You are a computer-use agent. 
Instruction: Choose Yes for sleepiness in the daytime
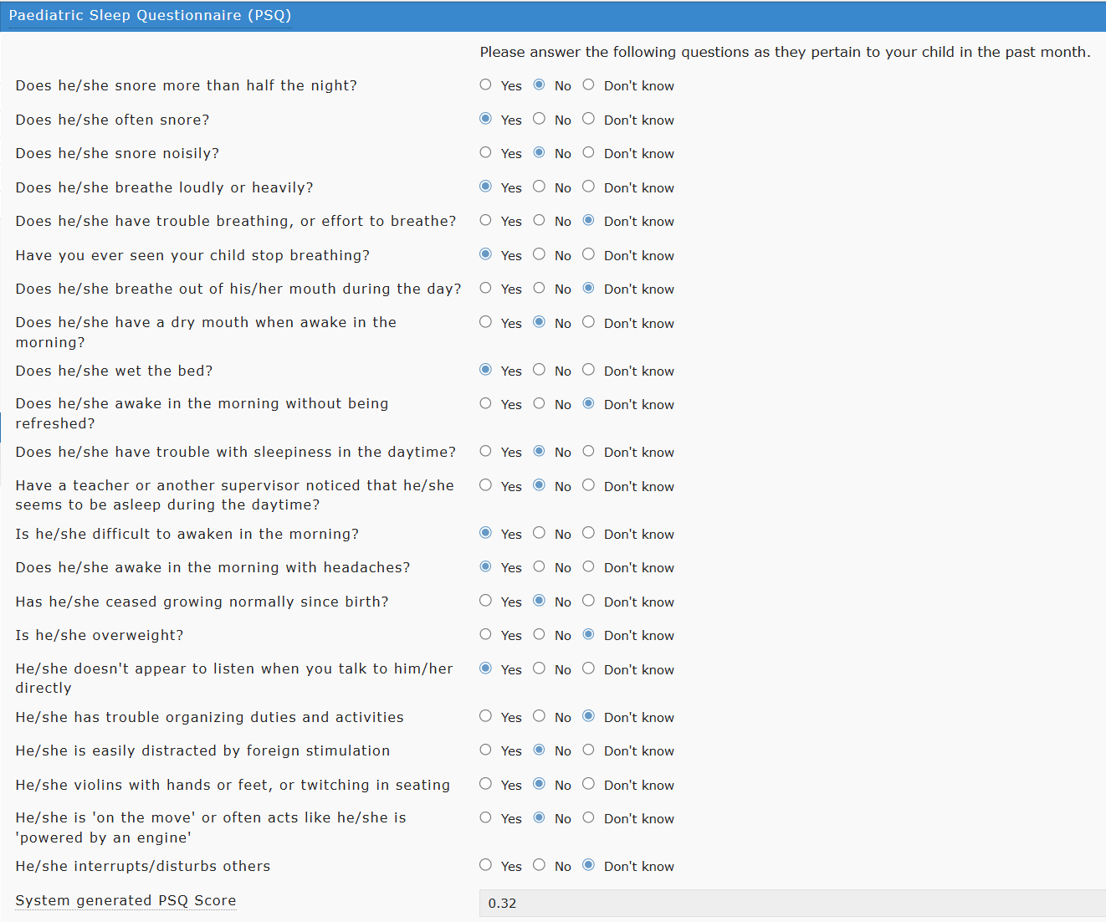coord(485,451)
